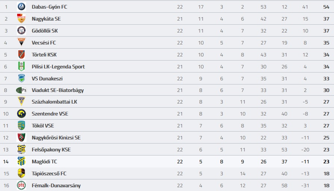Click the Dabas-Gyón FC club crest
The image size is (334, 191).
(x=21, y=7)
